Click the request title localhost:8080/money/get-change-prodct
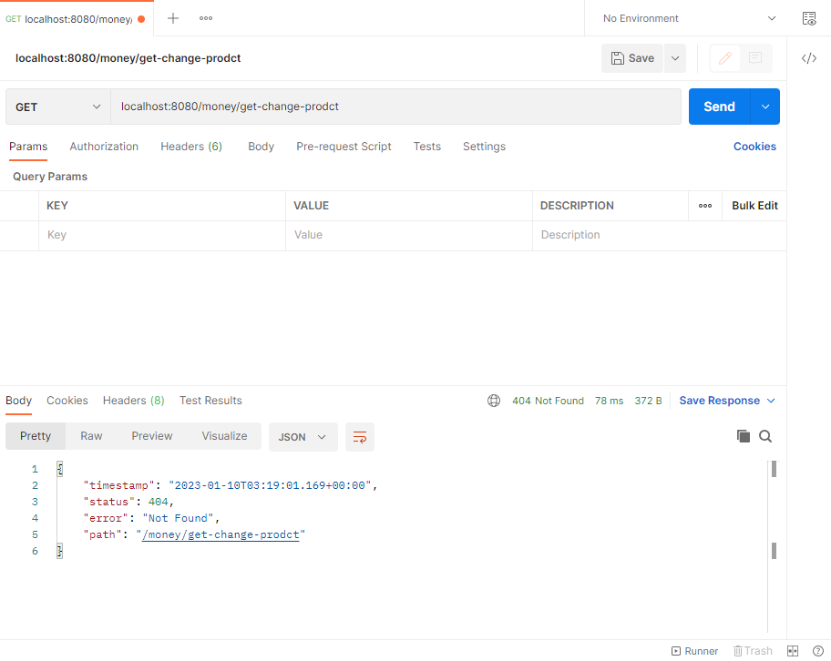 coord(128,58)
